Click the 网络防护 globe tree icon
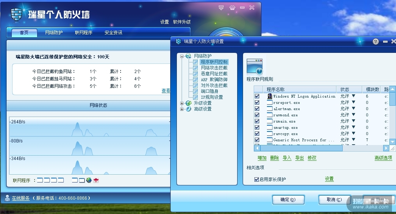Image resolution: width=396 pixels, height=214 pixels. 188,56
